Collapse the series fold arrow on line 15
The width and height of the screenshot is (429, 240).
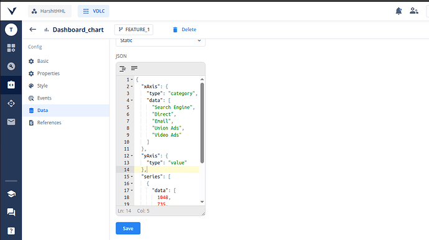click(x=132, y=177)
